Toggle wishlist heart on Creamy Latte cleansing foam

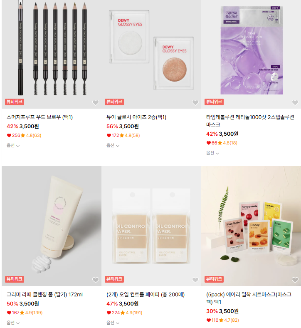click(96, 280)
